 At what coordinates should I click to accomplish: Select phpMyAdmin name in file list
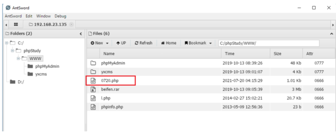coord(113,63)
